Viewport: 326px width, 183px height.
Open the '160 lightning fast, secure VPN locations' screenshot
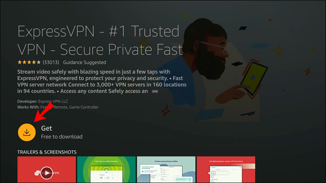tap(226, 170)
